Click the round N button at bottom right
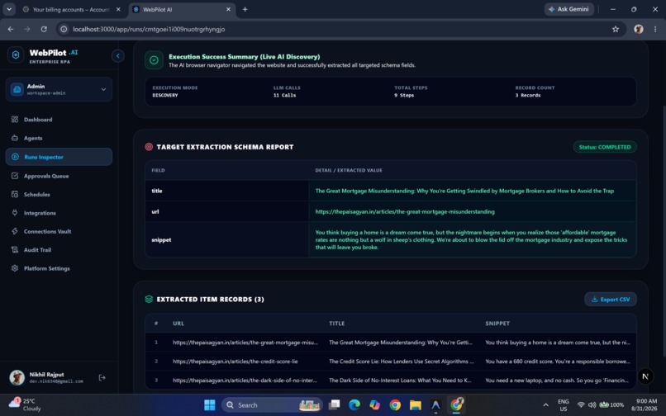Screen dimensions: 666x416 [x=645, y=376]
